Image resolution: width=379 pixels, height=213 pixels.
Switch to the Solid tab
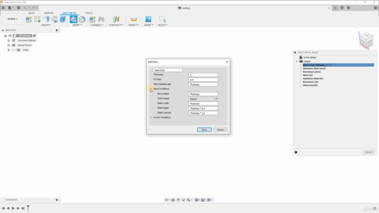coord(31,13)
